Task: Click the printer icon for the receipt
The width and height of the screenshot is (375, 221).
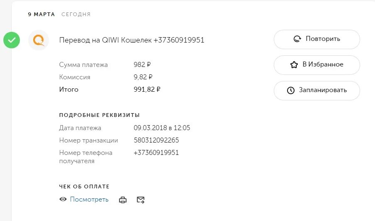Action: [x=123, y=200]
